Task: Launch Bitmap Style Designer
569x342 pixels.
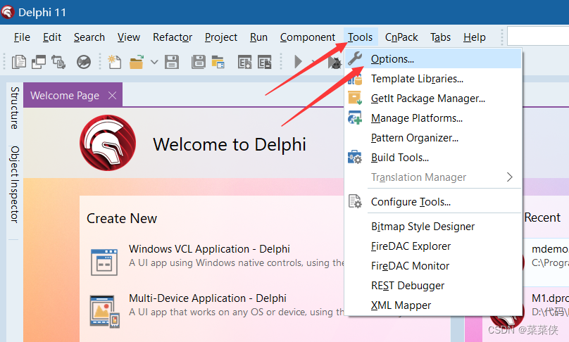Action: tap(433, 227)
